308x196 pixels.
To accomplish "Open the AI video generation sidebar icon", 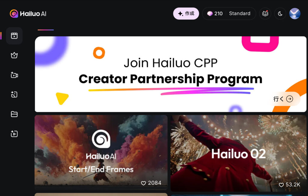I will pyautogui.click(x=14, y=75).
